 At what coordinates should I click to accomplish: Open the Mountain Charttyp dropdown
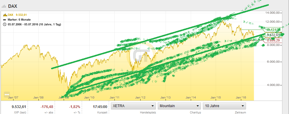(179, 106)
